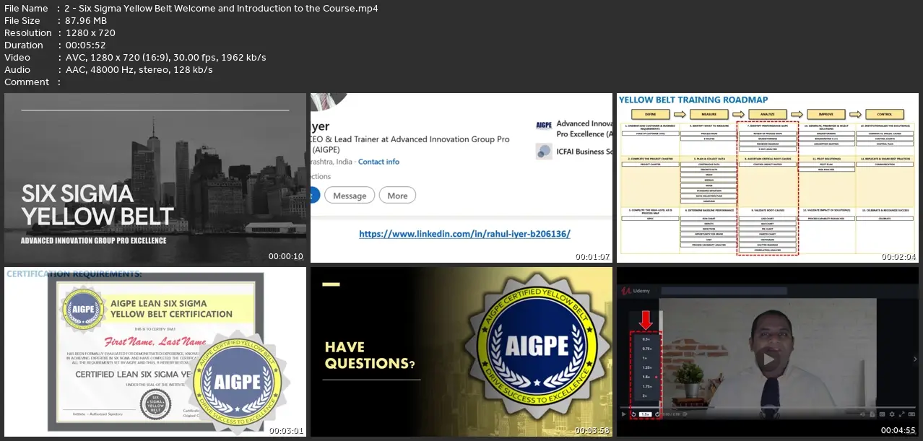Viewport: 923px width, 441px height.
Task: Click the Video codec info line
Action: (x=165, y=57)
